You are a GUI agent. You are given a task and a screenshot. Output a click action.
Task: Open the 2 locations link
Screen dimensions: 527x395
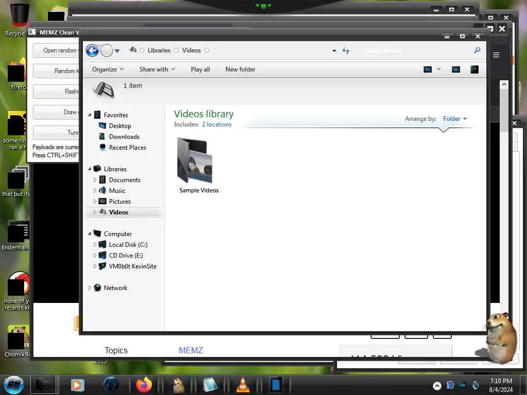pos(217,124)
